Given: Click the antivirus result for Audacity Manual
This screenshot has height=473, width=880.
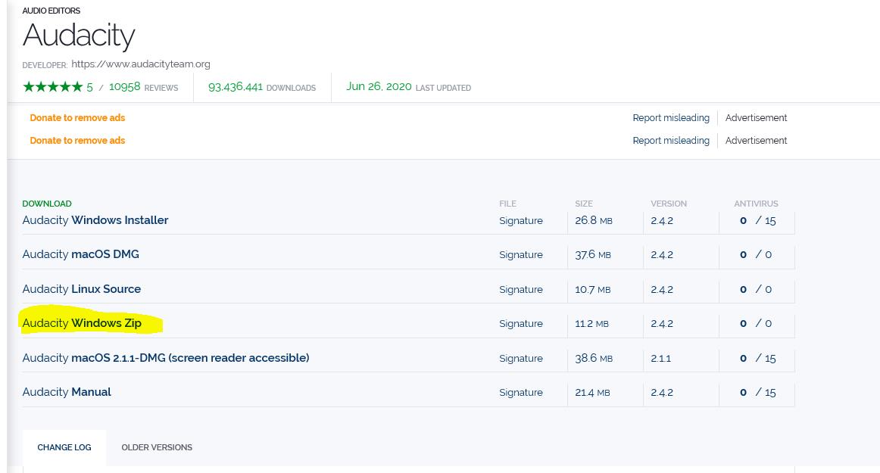Looking at the screenshot, I should 757,393.
